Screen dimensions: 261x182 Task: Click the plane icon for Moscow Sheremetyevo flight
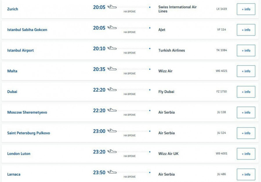point(112,110)
